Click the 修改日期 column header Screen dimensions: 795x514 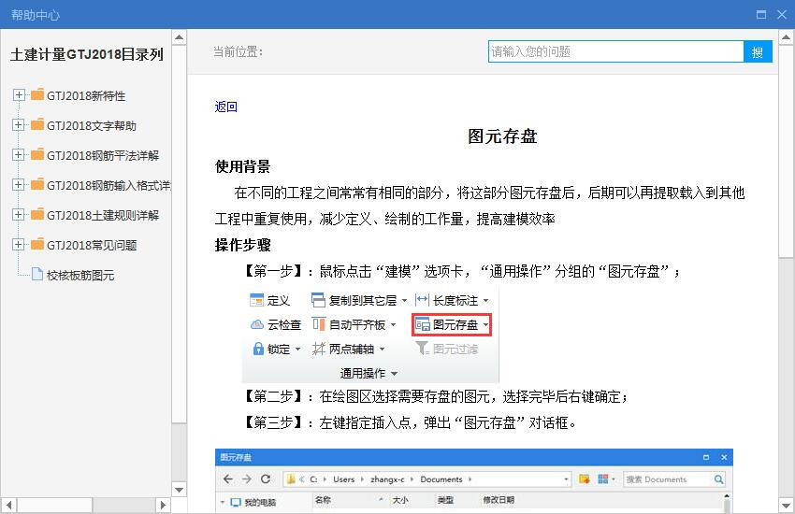click(499, 500)
